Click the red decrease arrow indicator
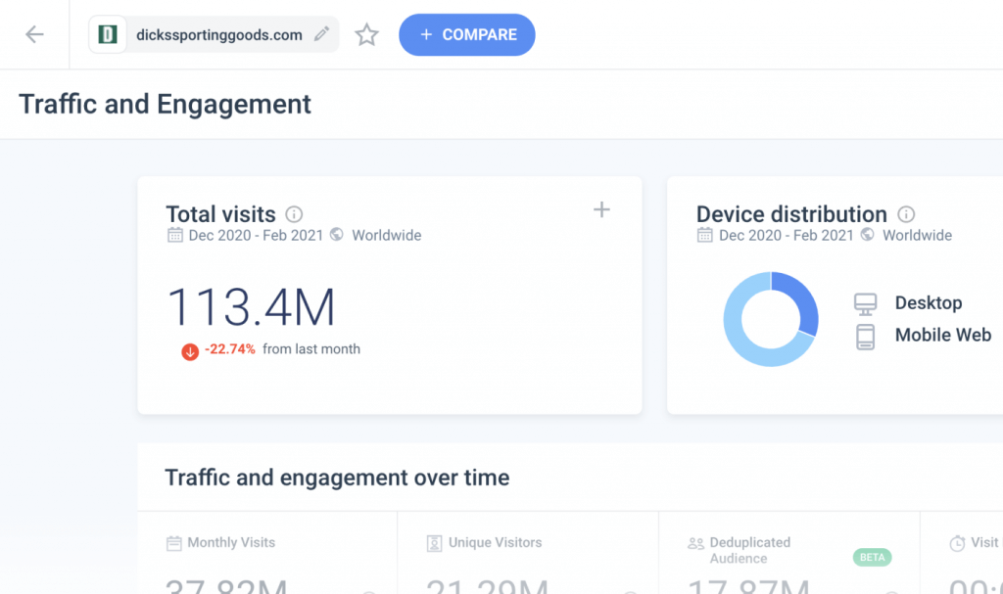The width and height of the screenshot is (1003, 594). (190, 349)
